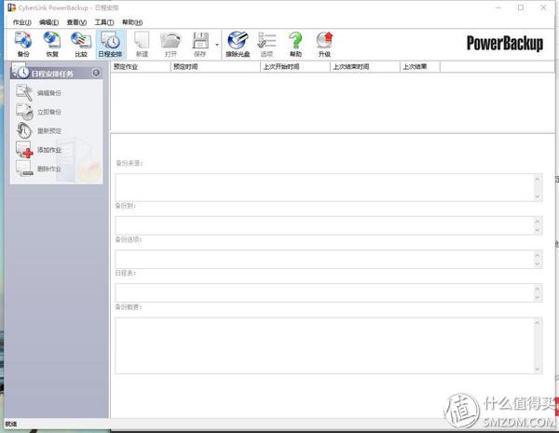
Task: Click 立即备份 (Backup now) in sidebar
Action: coord(48,112)
